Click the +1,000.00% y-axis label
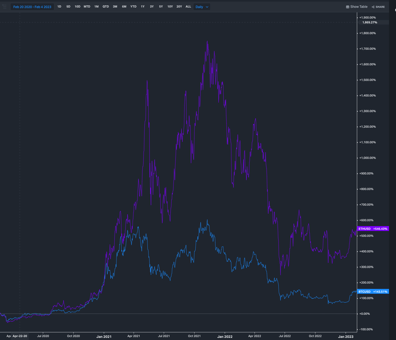 click(367, 158)
